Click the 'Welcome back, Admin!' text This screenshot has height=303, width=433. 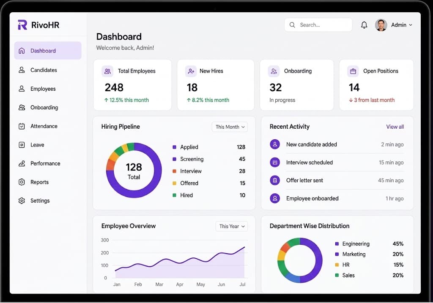click(125, 48)
